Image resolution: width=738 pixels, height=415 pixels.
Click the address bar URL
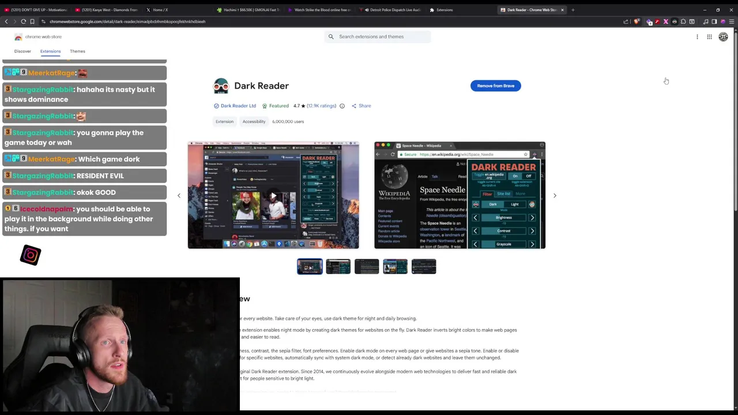pyautogui.click(x=127, y=22)
